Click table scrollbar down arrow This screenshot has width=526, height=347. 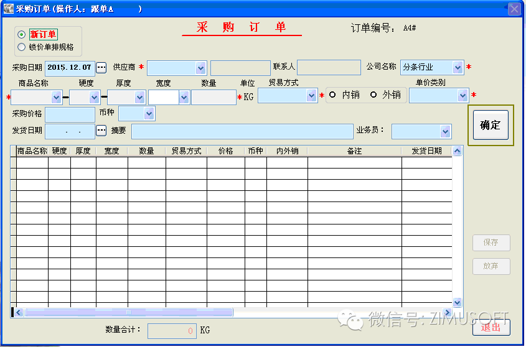(x=457, y=302)
